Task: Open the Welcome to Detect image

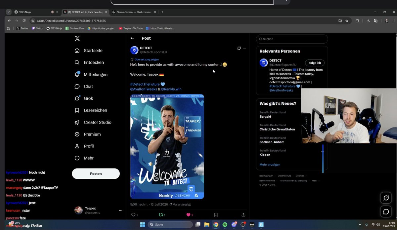Action: [x=167, y=147]
